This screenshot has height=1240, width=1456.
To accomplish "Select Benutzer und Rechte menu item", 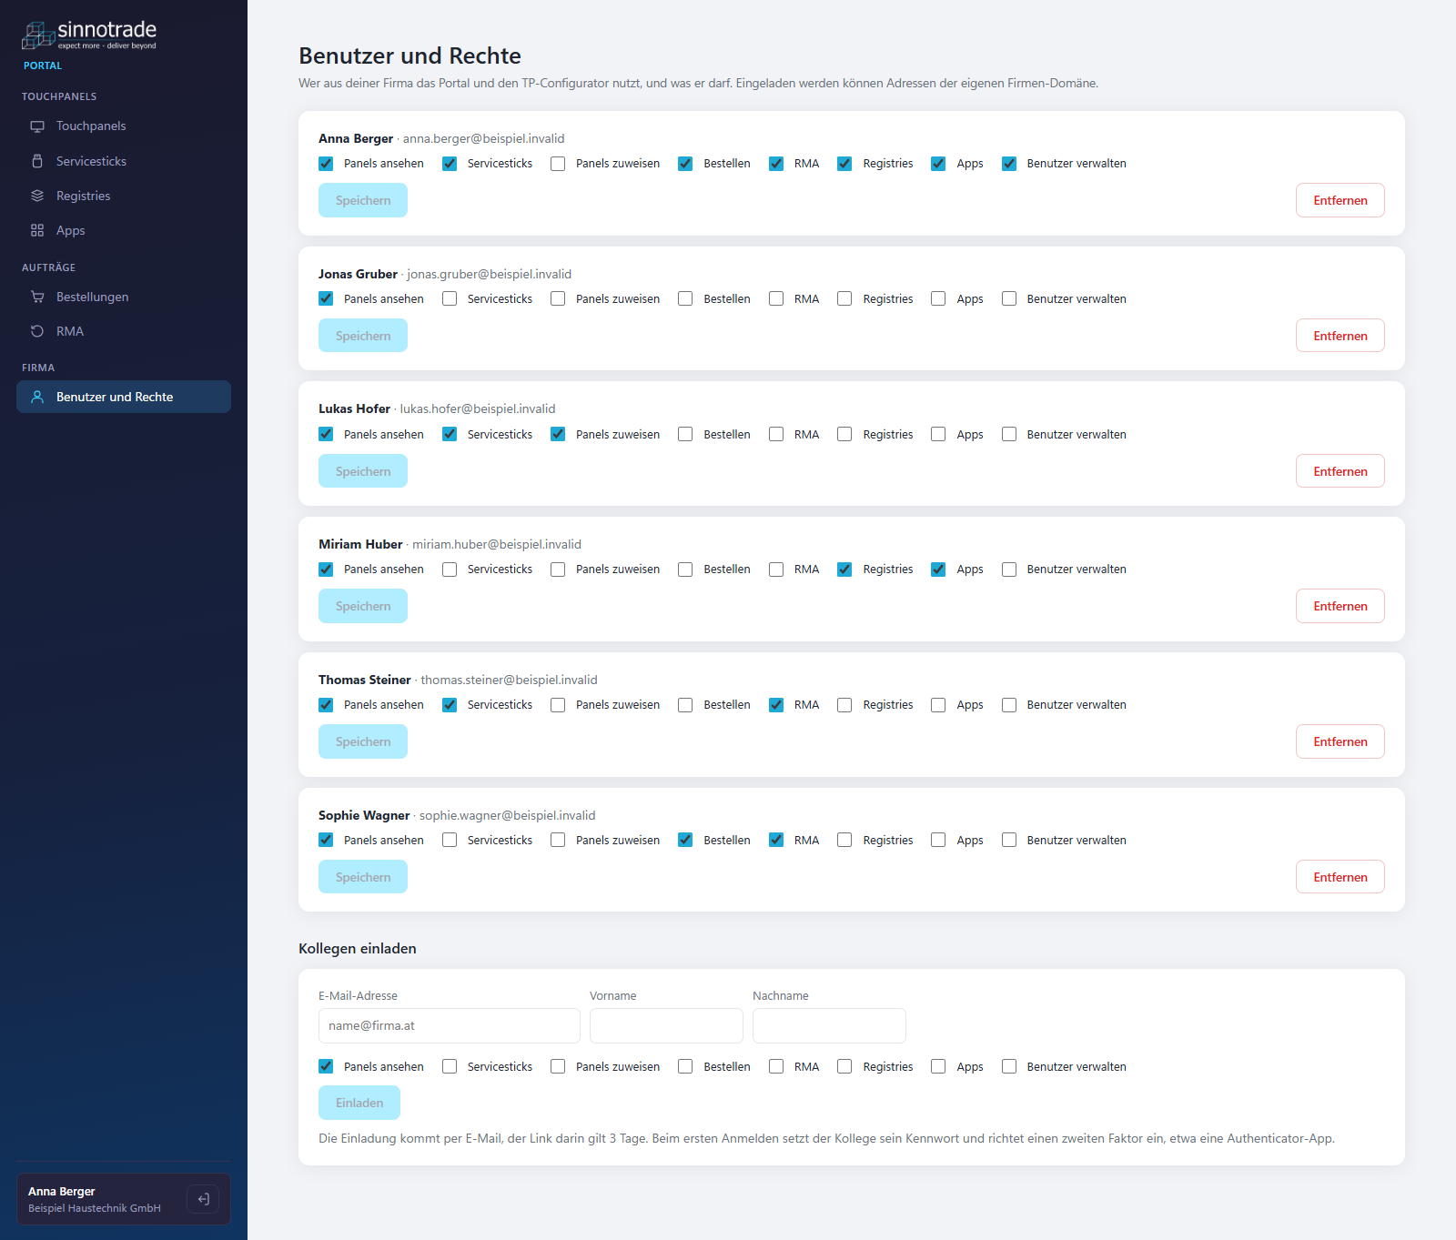I will point(124,397).
